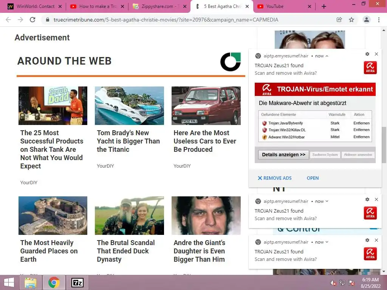Go back to previous page
Screen dimensions: 387x290
click(x=8, y=20)
